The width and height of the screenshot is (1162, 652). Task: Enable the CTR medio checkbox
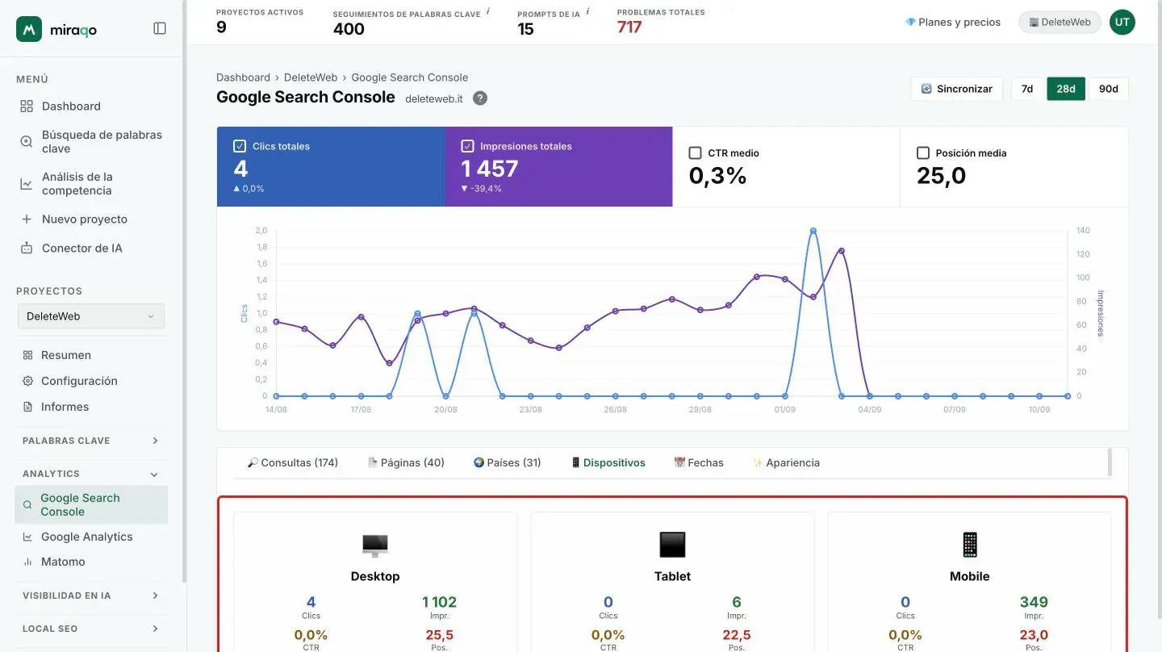(695, 153)
